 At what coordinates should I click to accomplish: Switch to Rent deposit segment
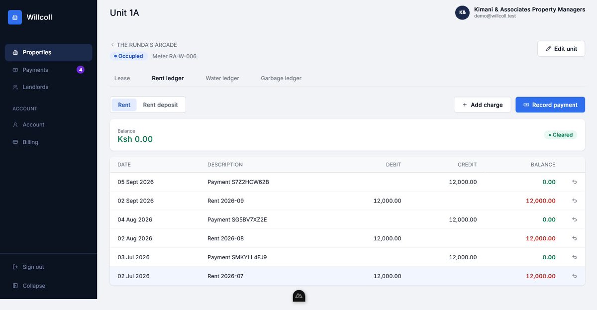click(160, 105)
